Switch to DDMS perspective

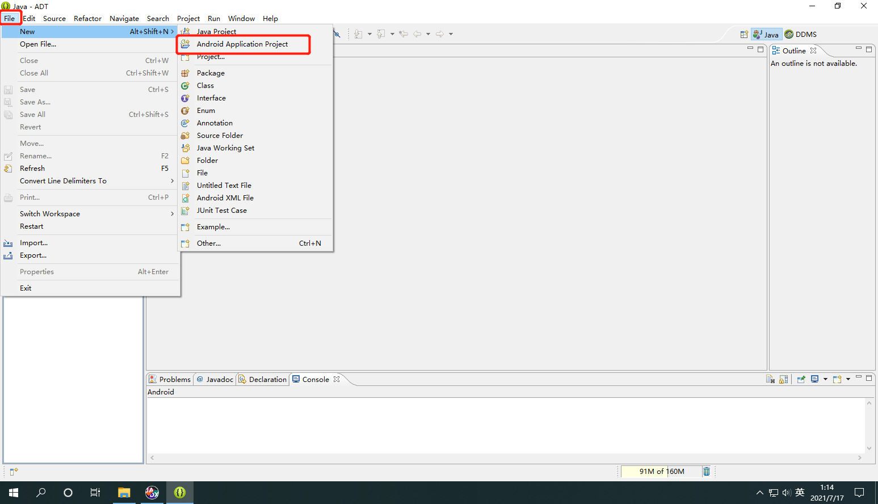(x=801, y=35)
